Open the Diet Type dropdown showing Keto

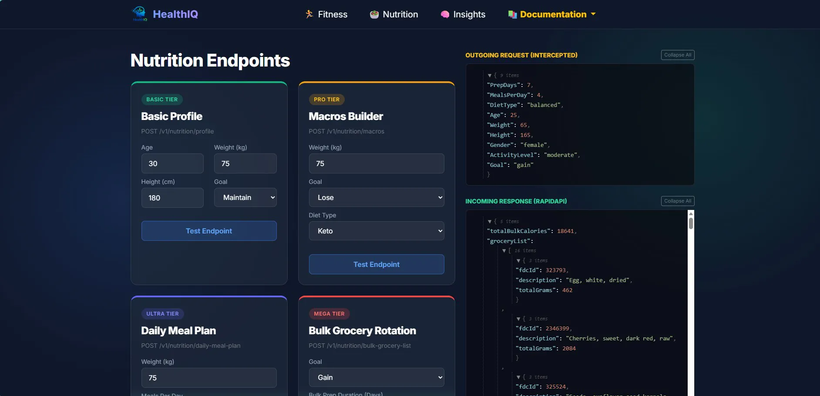tap(376, 231)
